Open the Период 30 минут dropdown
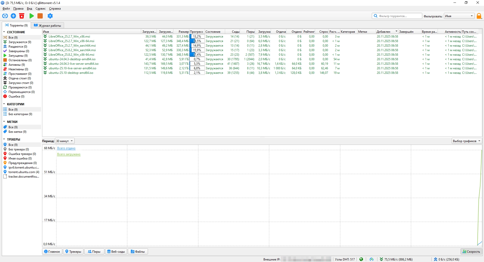Image resolution: width=484 pixels, height=262 pixels. pyautogui.click(x=65, y=141)
